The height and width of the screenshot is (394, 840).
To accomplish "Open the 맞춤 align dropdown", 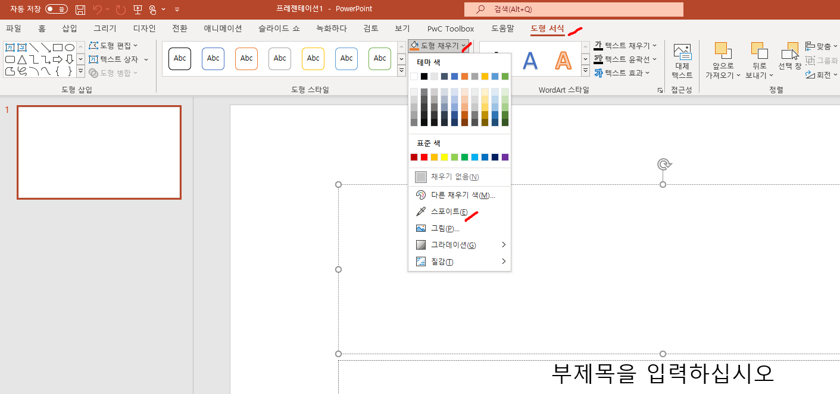I will (x=822, y=46).
